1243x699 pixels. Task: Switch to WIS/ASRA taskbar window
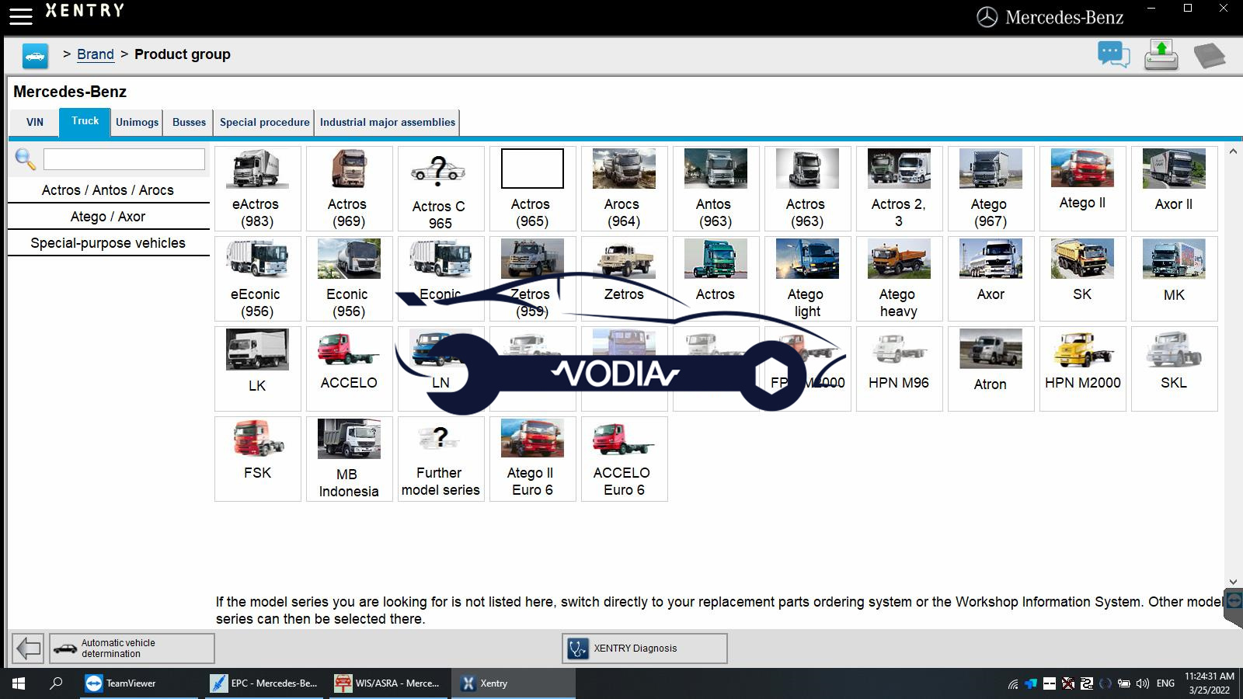pos(388,683)
